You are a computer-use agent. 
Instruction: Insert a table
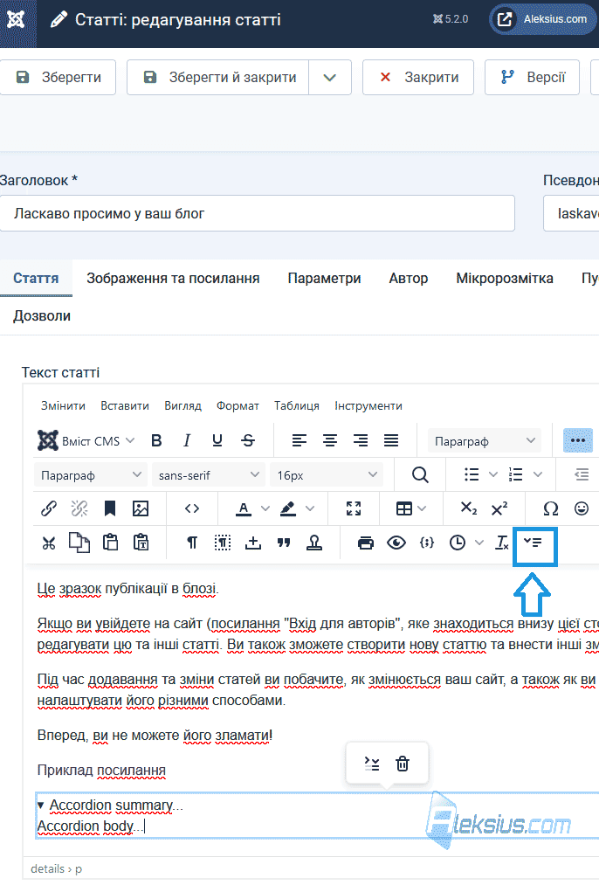[x=404, y=508]
